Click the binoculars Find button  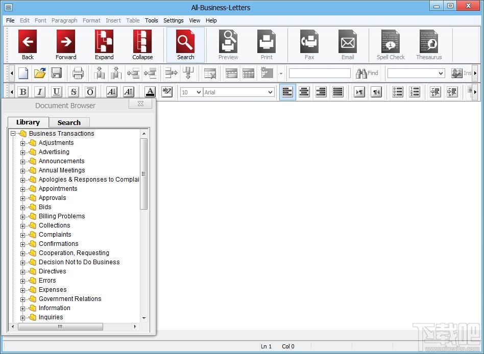[367, 73]
